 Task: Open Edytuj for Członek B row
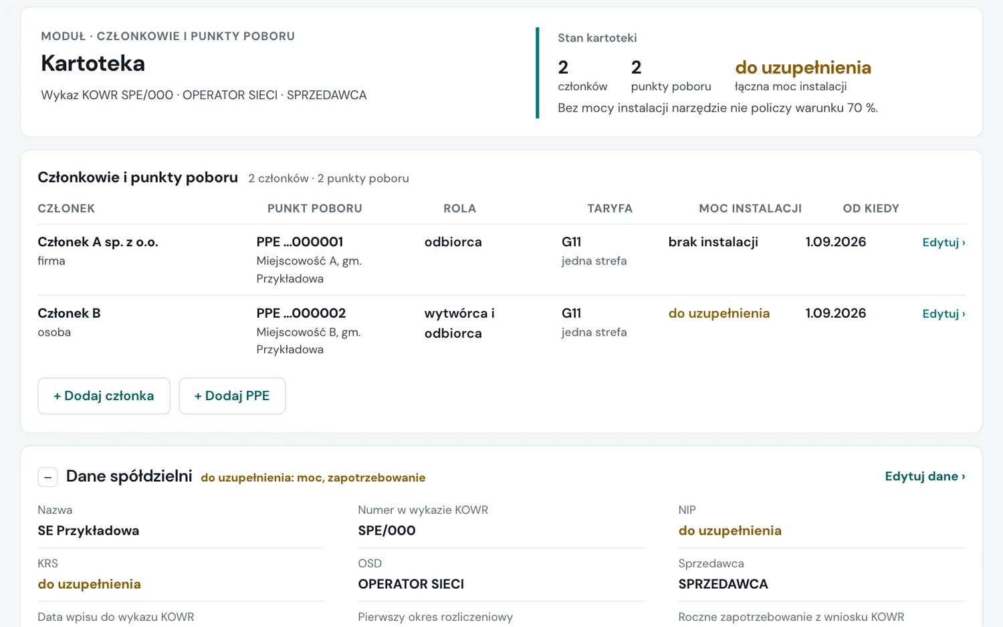pos(943,314)
